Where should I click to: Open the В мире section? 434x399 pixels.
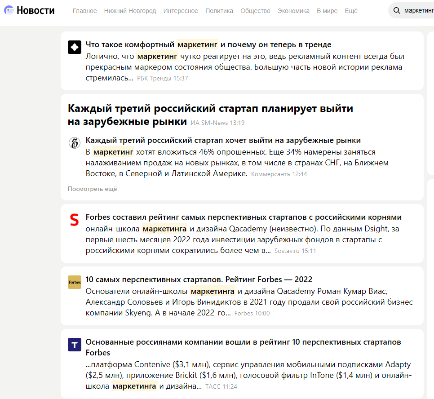(327, 11)
